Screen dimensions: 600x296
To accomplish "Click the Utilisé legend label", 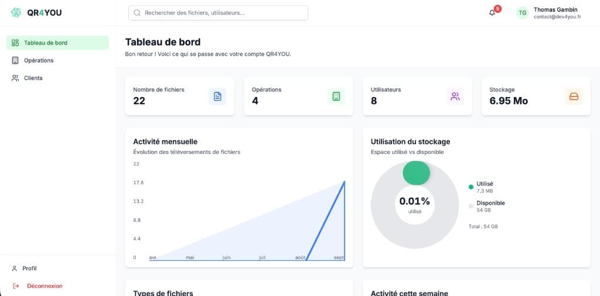I will pos(485,184).
